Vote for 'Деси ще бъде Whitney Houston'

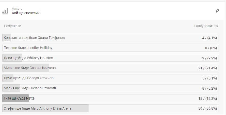pyautogui.click(x=28, y=58)
